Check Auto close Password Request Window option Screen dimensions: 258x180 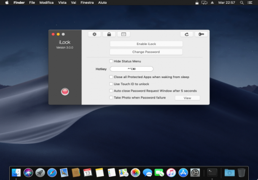(x=111, y=91)
